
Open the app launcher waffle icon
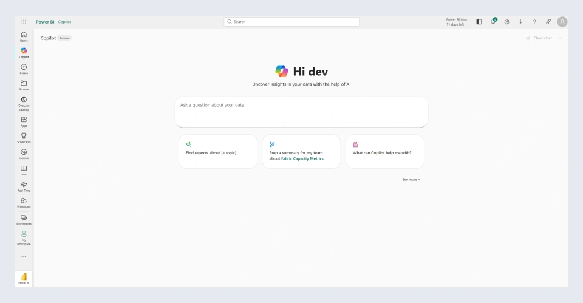pos(24,22)
